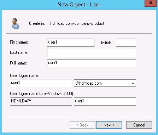
Task: Click the Create in path text
Action: (77, 23)
